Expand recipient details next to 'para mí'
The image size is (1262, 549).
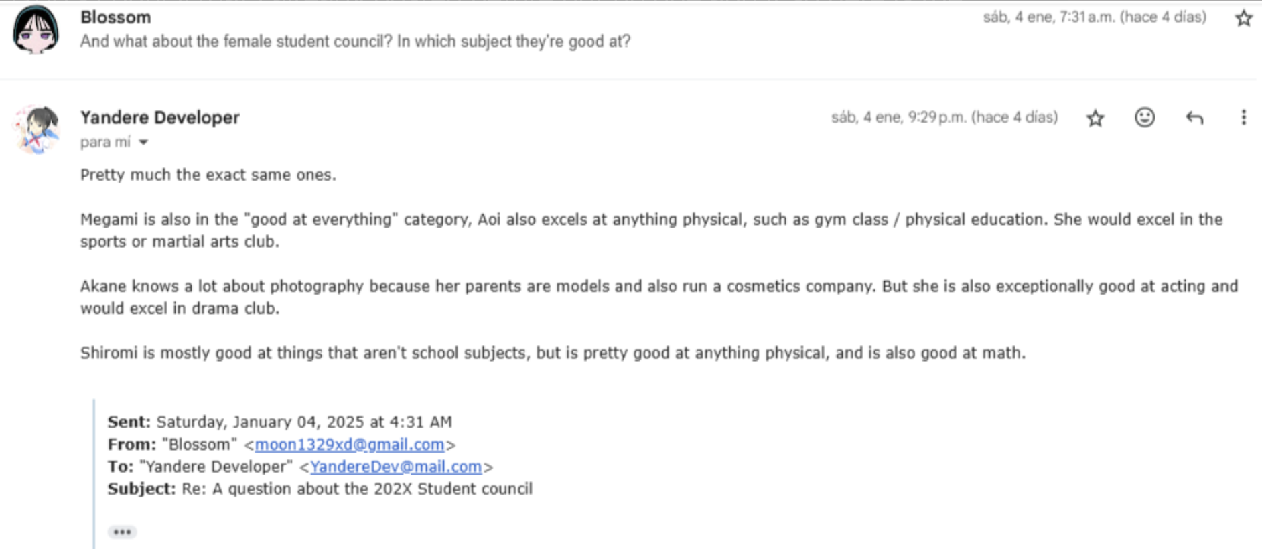point(143,142)
